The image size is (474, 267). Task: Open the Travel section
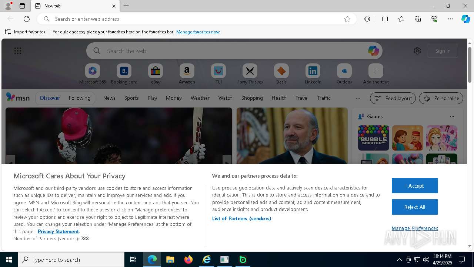click(x=302, y=98)
